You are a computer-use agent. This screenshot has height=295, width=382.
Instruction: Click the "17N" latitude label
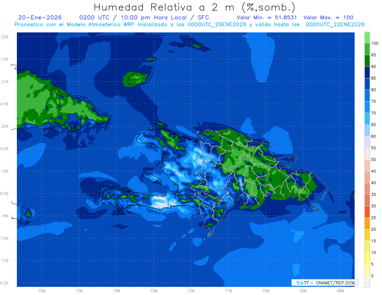pos(5,261)
